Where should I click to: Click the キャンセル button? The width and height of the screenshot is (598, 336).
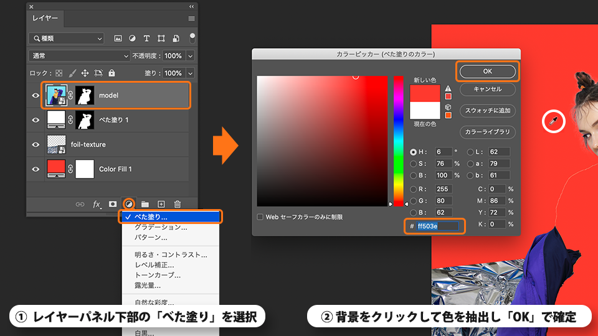(x=487, y=89)
